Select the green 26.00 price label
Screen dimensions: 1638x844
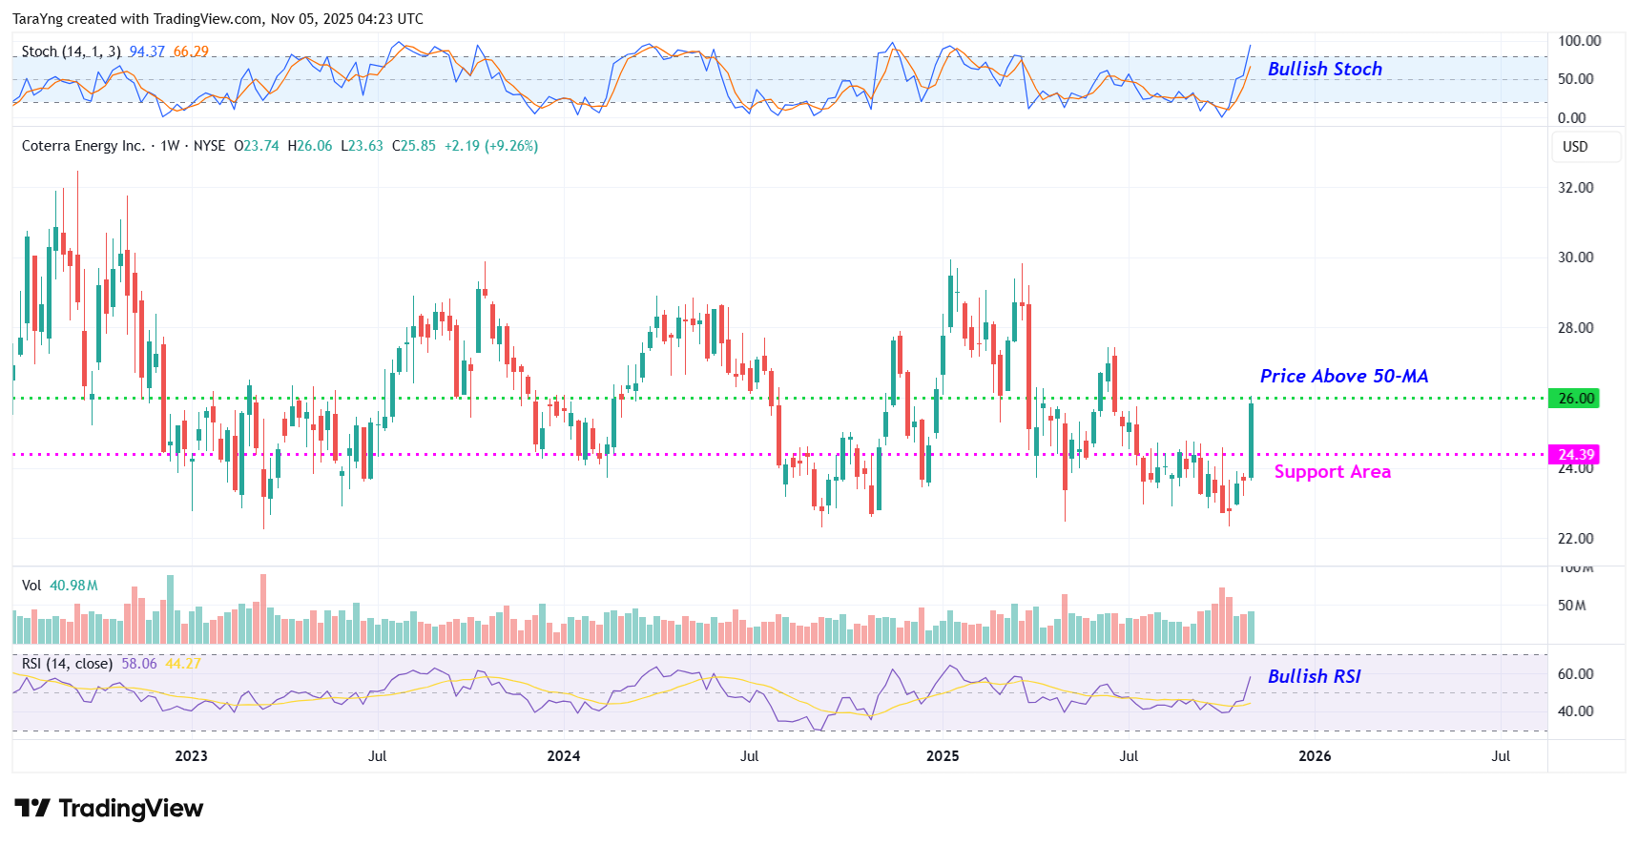[x=1575, y=399]
